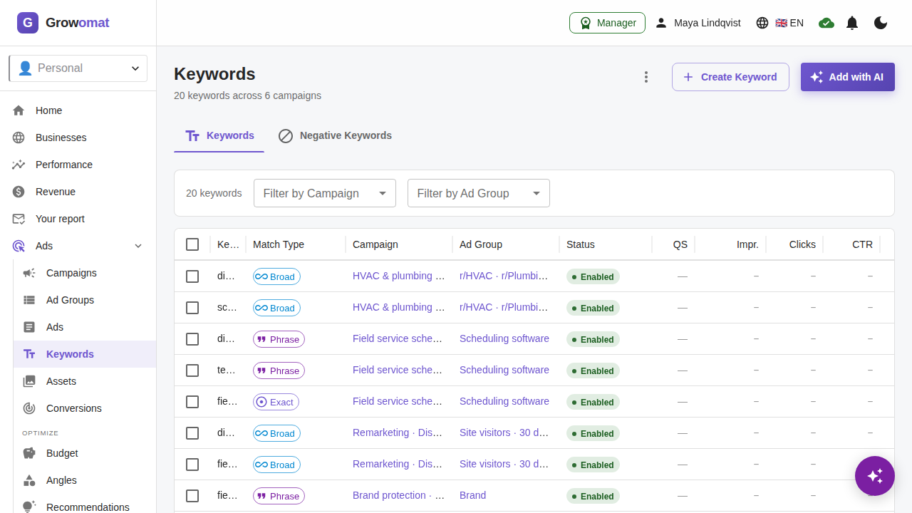
Task: Open Filter by Ad Group dropdown
Action: (x=479, y=193)
